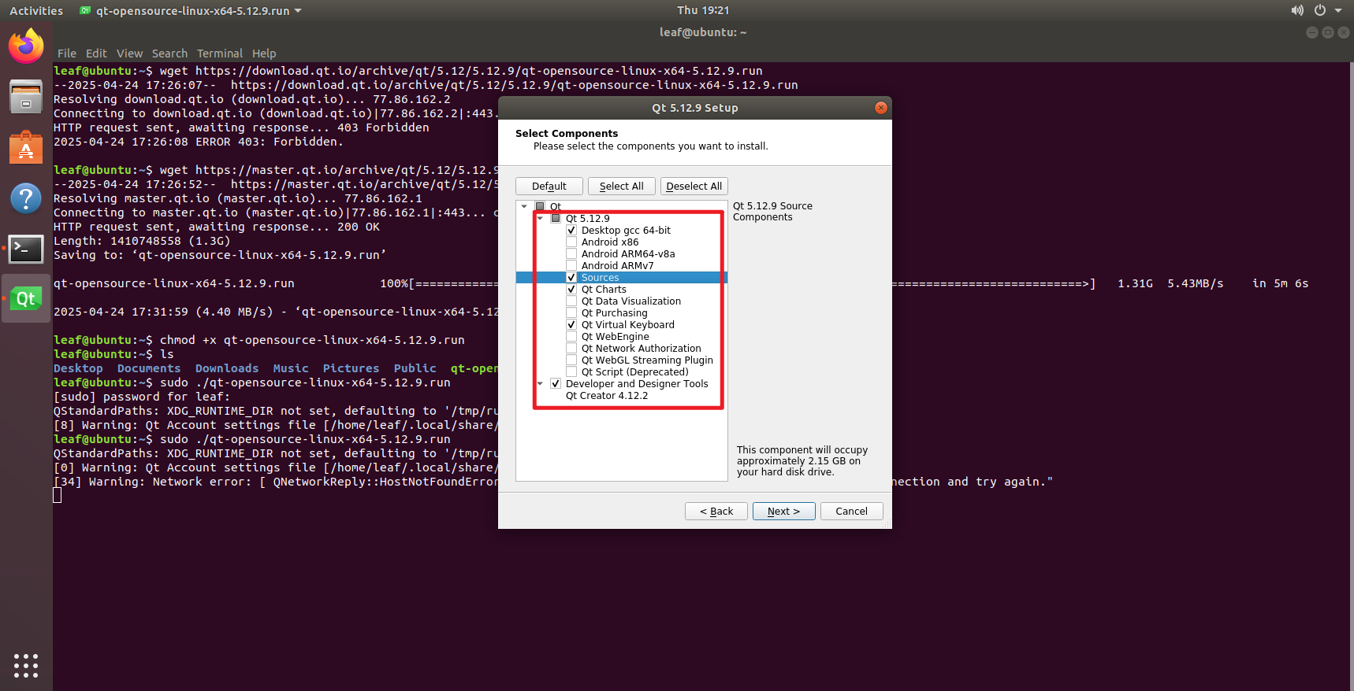This screenshot has width=1354, height=691.
Task: Close the Qt 5.12.9 Setup dialog
Action: point(881,108)
